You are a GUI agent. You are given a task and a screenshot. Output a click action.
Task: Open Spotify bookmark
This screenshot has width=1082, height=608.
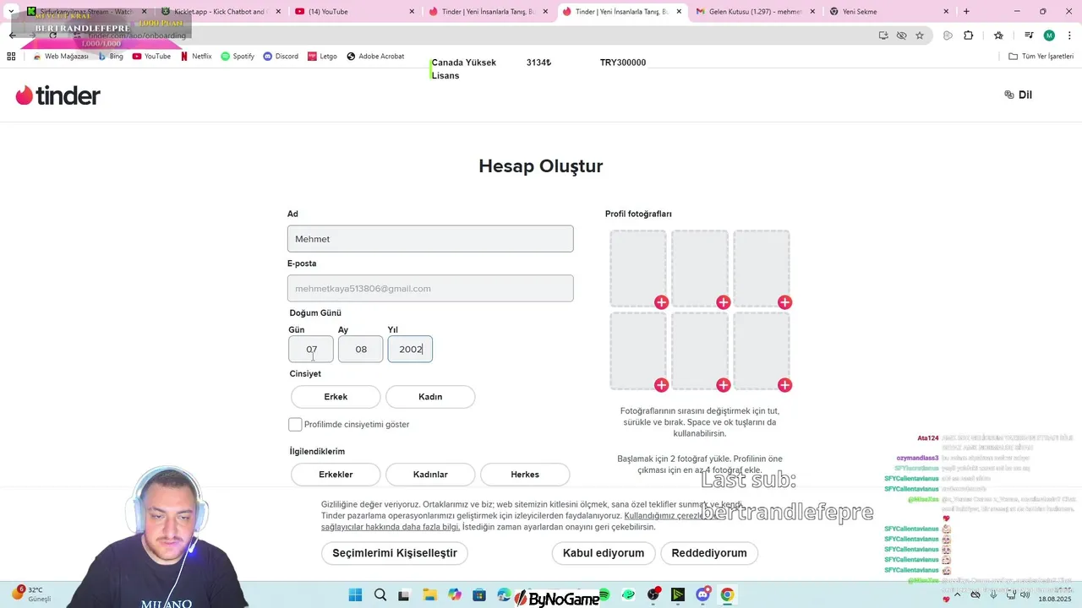[238, 57]
